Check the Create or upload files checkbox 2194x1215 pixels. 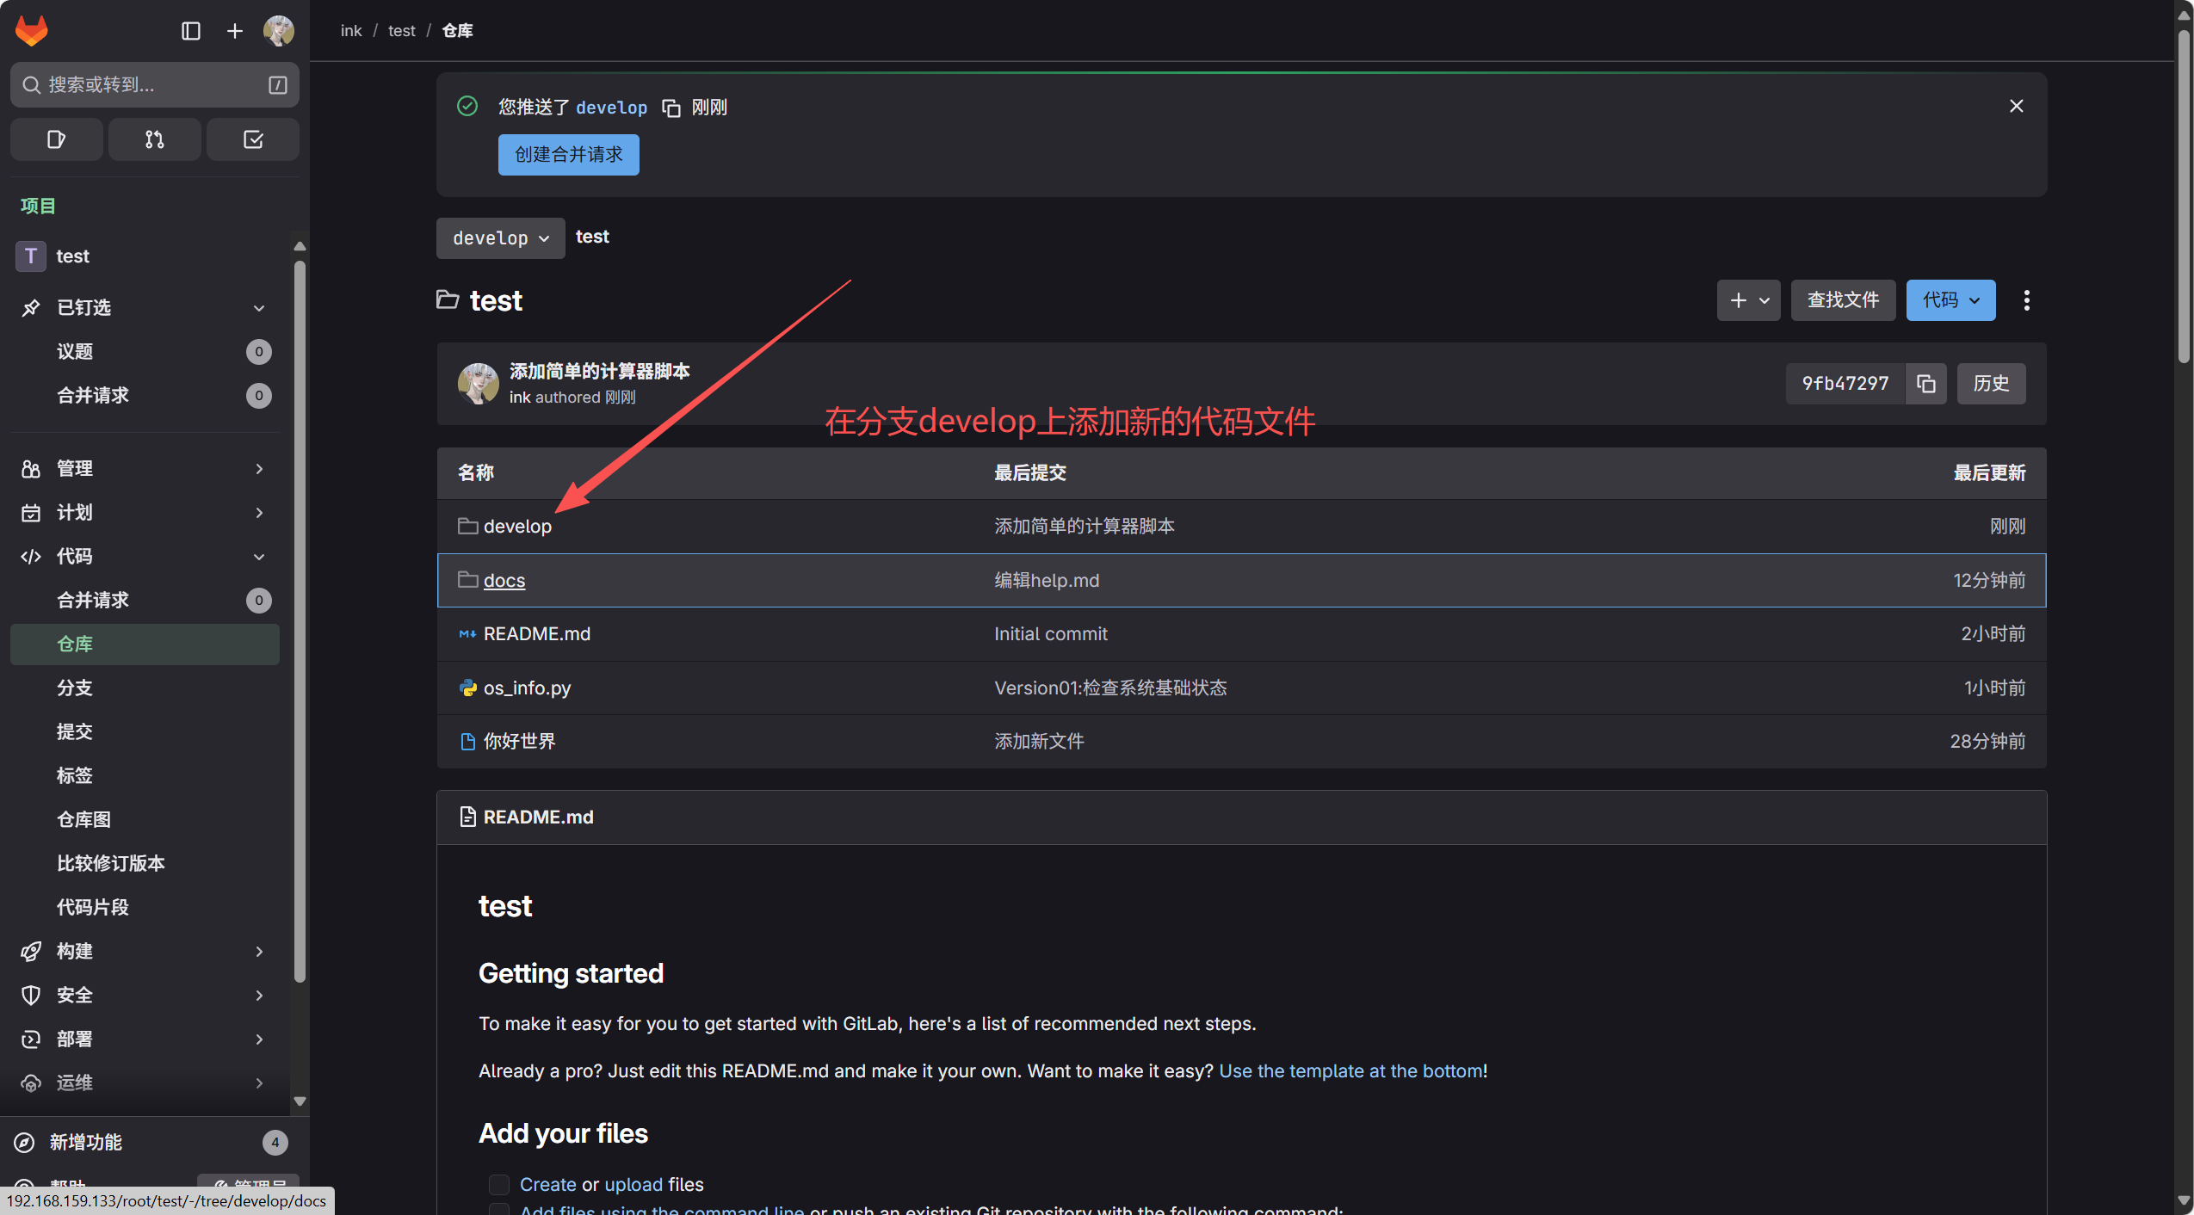498,1184
